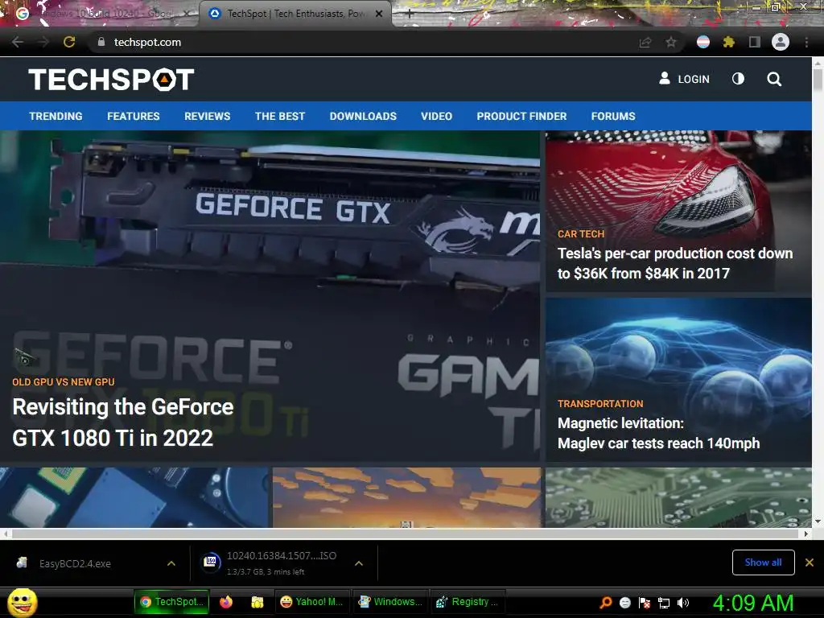Screen dimensions: 824x618
Task: Open Revisiting the GeForce GTX 1080 Ti article
Action: pyautogui.click(x=123, y=422)
